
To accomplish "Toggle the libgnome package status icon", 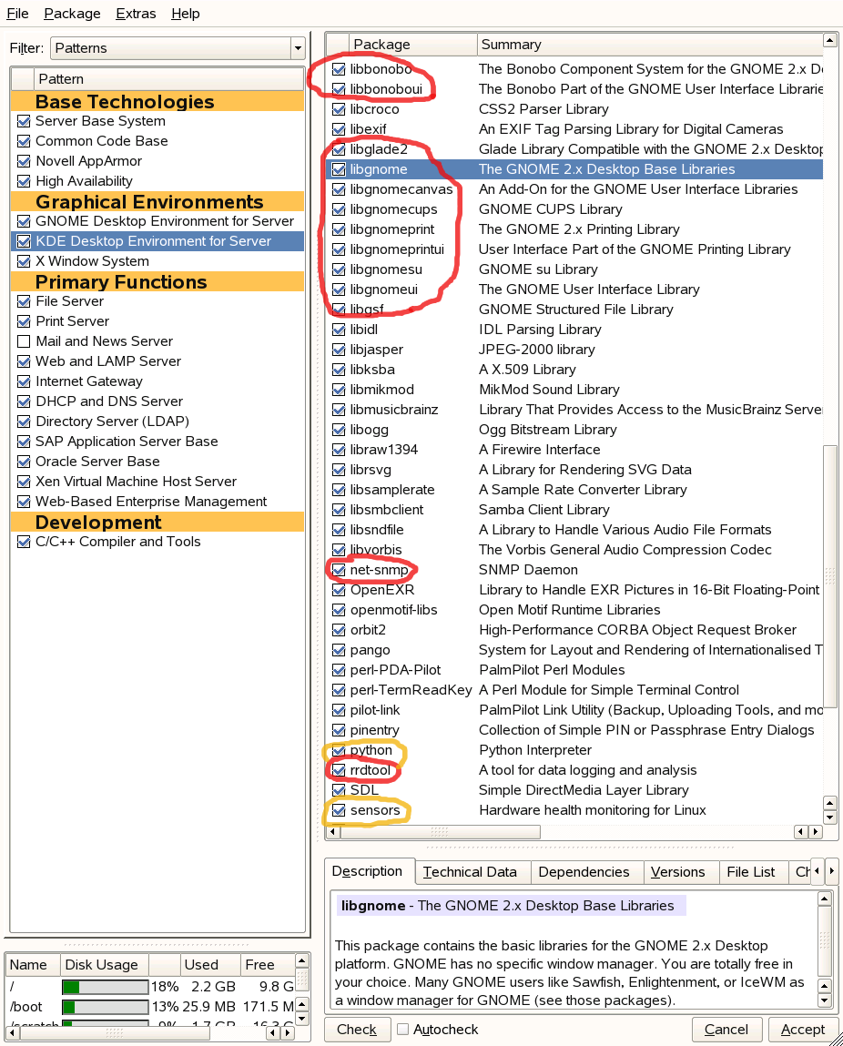I will 339,169.
